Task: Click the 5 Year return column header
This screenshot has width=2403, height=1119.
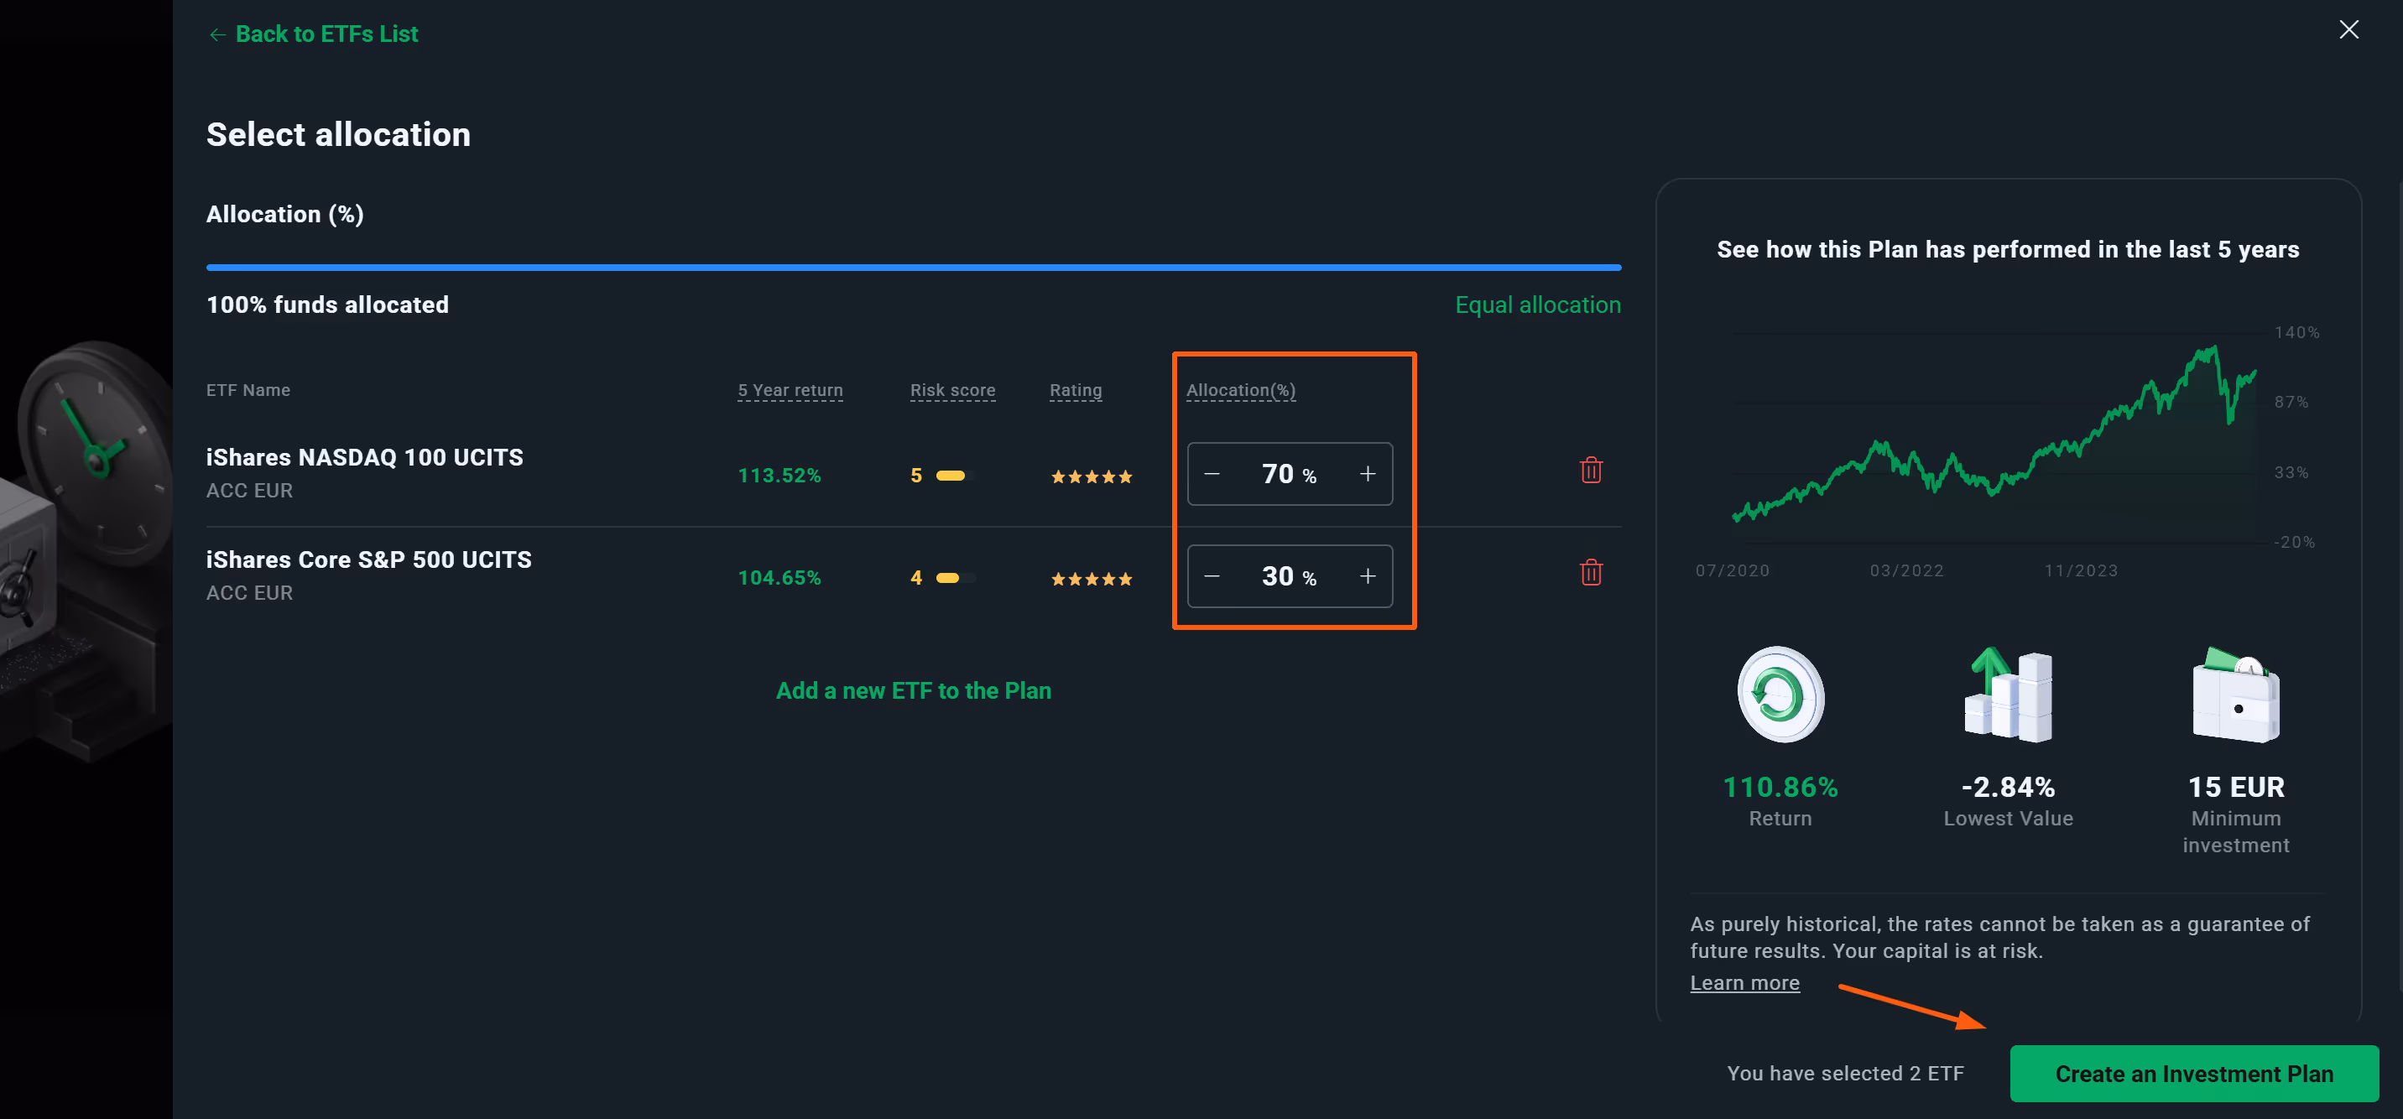Action: point(790,391)
